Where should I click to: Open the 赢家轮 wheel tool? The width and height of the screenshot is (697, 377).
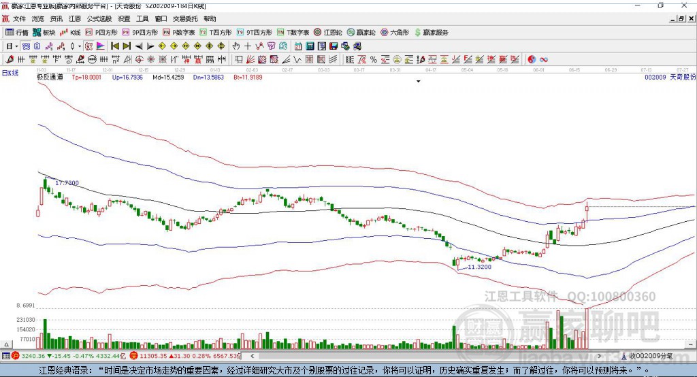coord(361,33)
